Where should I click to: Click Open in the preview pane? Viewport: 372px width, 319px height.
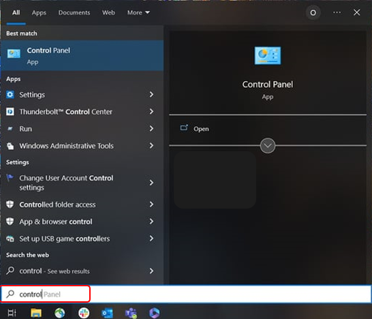point(201,129)
